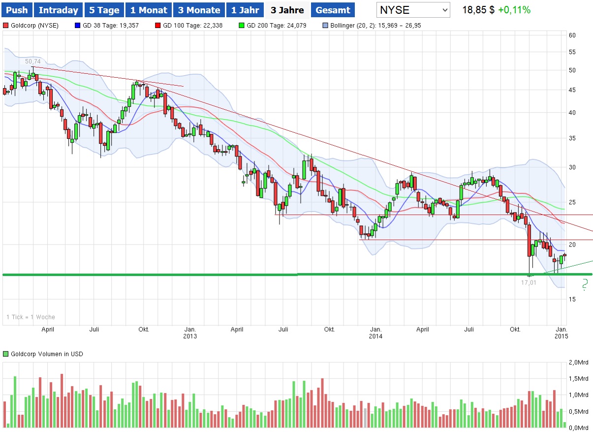Click the 1 Jahr button

pyautogui.click(x=245, y=9)
